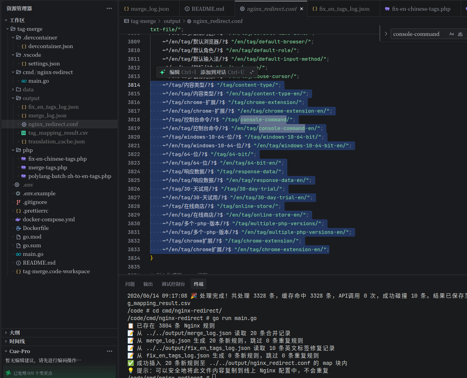Click the output breadcrumb segment
Image resolution: width=467 pixels, height=378 pixels.
[172, 21]
